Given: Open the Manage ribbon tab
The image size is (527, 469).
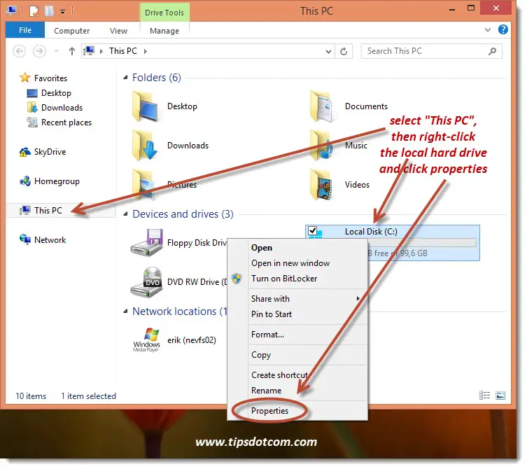Looking at the screenshot, I should (164, 31).
